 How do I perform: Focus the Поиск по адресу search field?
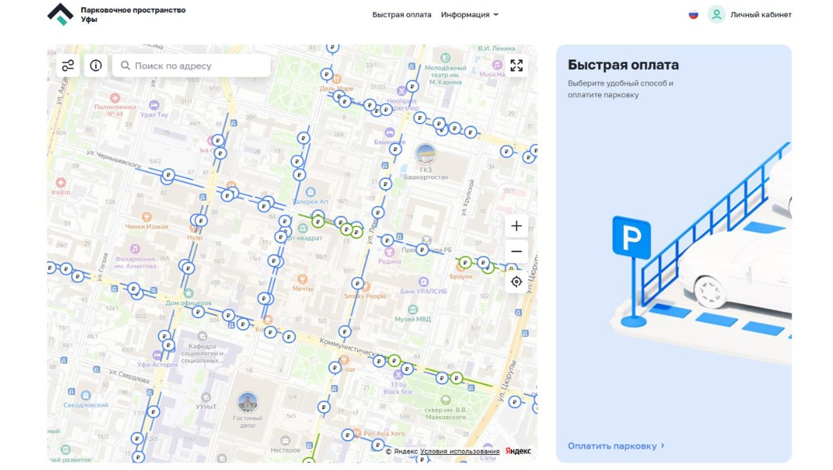point(198,66)
